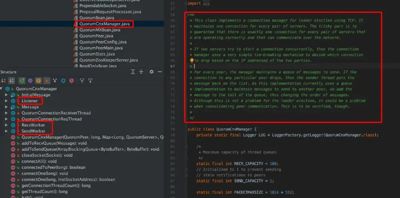The width and height of the screenshot is (400, 198).
Task: Click Autoscroll to Source icon
Action: click(82, 80)
